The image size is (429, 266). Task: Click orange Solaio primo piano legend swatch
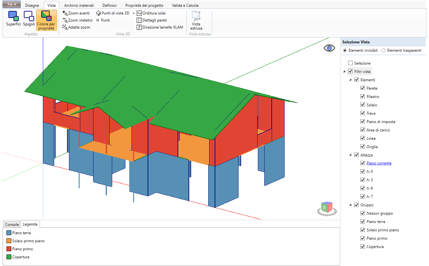tap(9, 241)
